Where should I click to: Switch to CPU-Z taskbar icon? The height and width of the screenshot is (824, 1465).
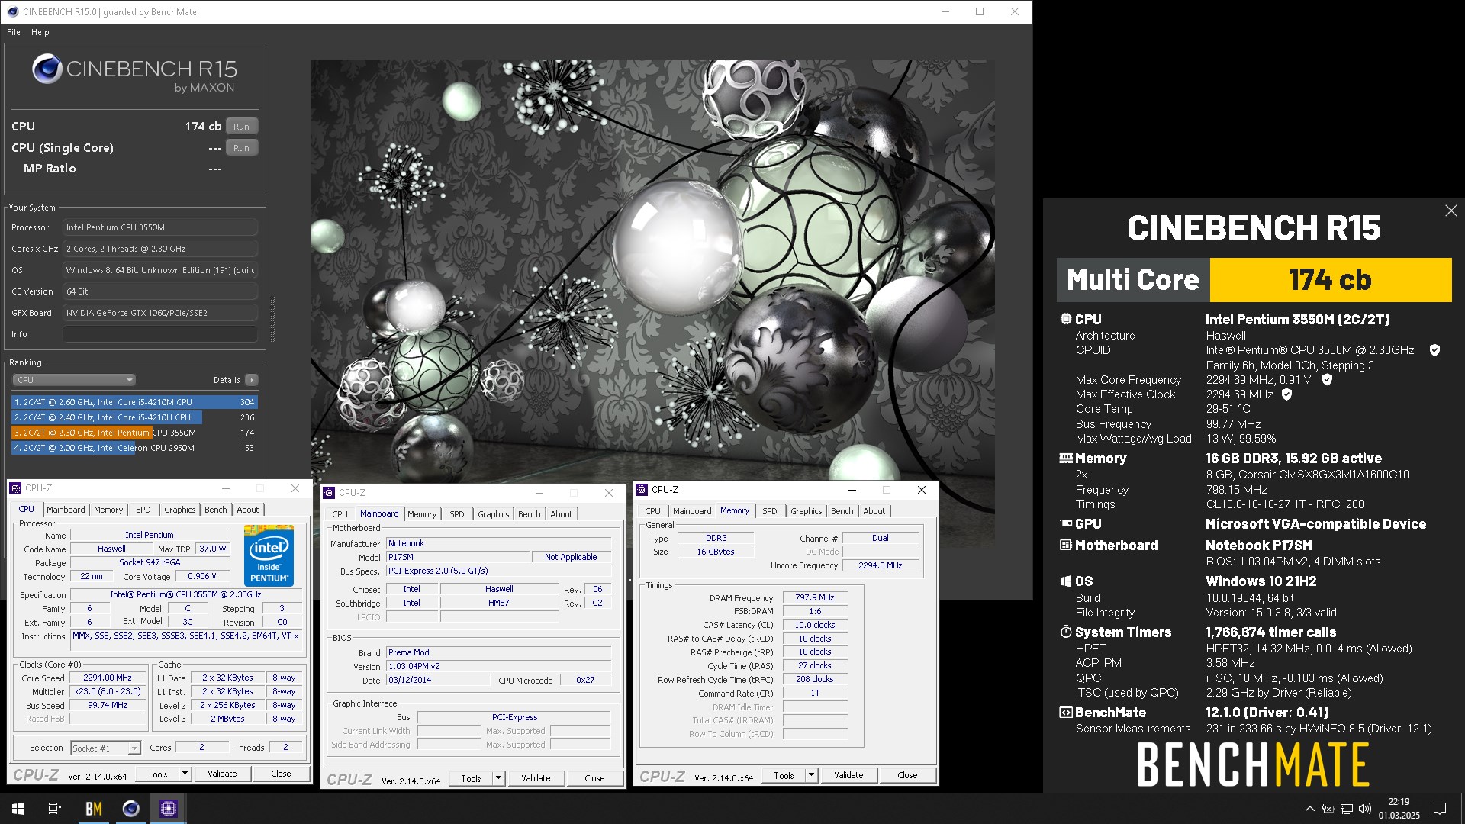[168, 809]
